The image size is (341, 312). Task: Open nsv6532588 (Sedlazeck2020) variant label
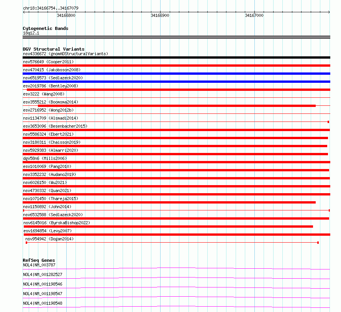coord(53,215)
